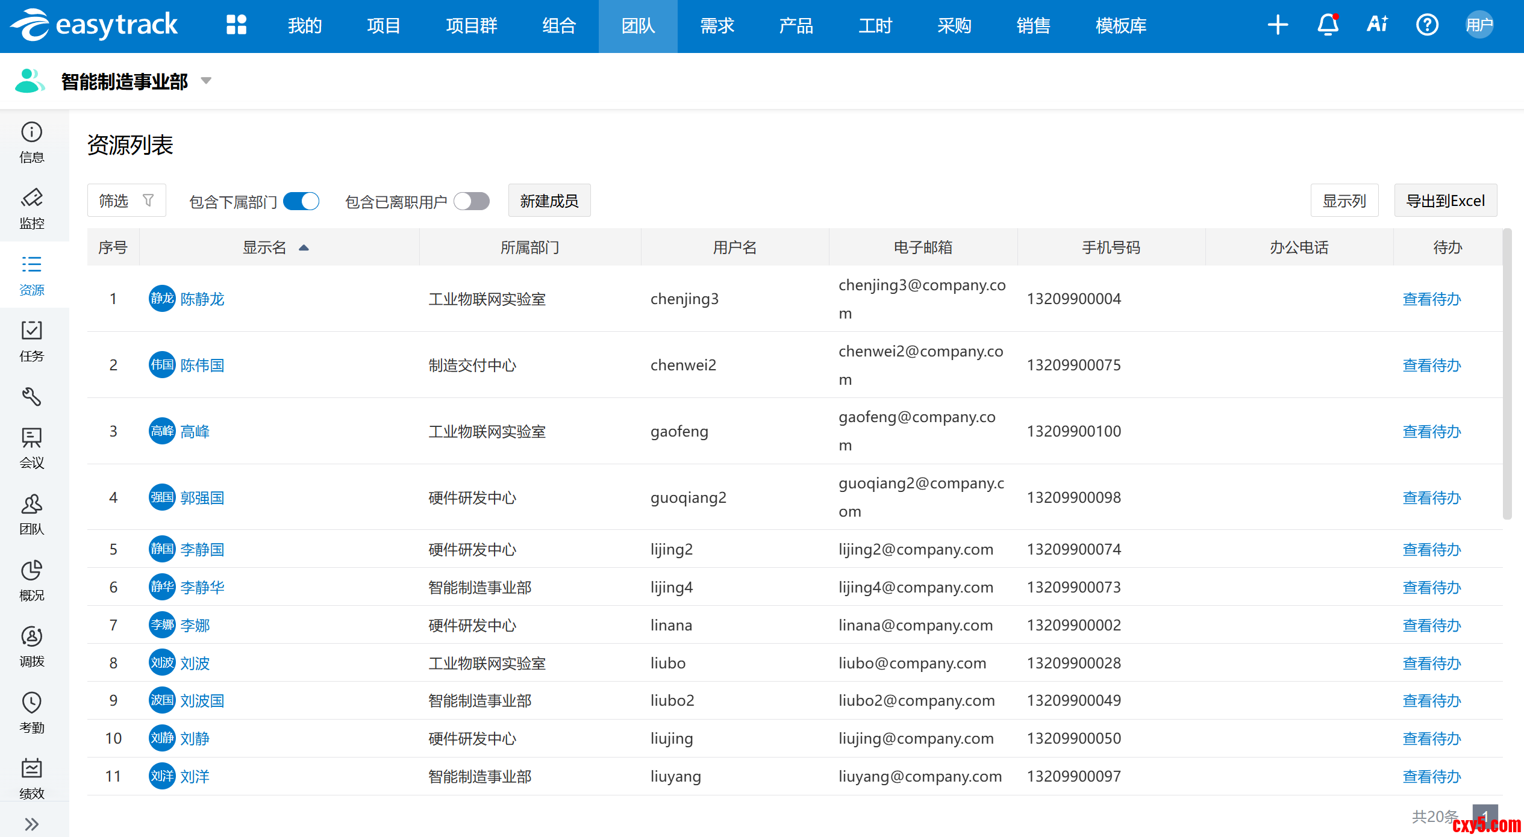Open 概况 overview pie icon
Image resolution: width=1524 pixels, height=837 pixels.
[x=32, y=580]
